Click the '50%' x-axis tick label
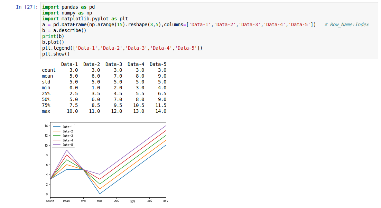Screen dimensions: 381x208 coord(133,201)
